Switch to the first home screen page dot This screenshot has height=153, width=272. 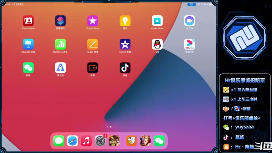[x=107, y=127]
